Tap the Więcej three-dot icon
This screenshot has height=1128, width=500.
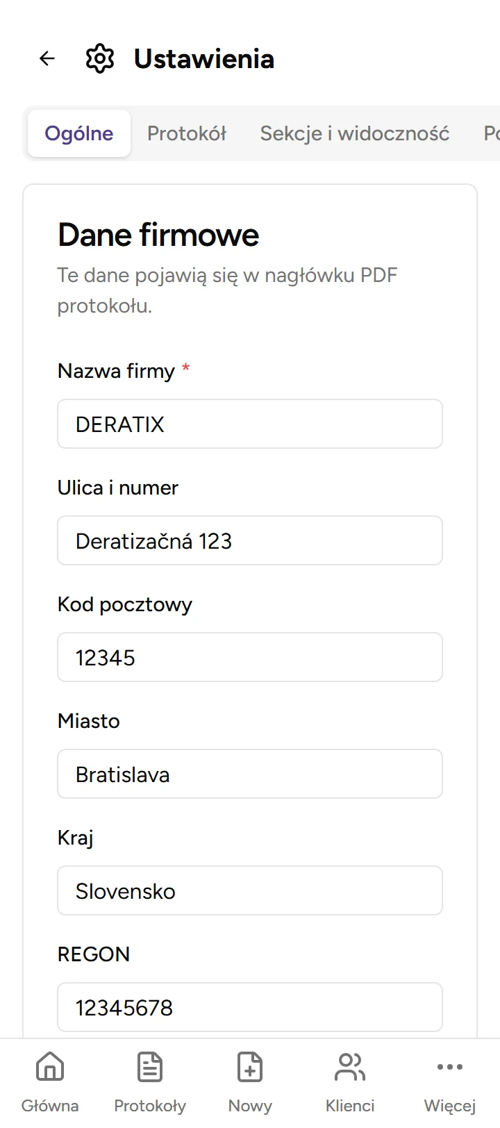(450, 1067)
